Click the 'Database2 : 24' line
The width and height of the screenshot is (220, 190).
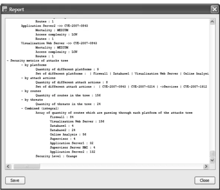(x=63, y=130)
